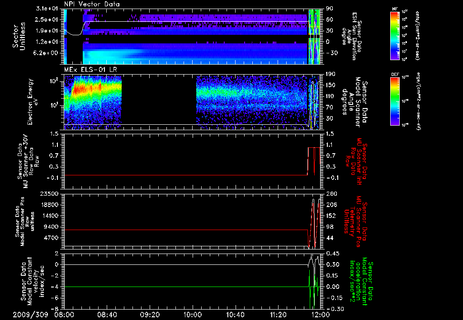Click the 'ergs/(cm**2-sr-sec-eV)' DEF units label
The image size is (463, 320).
[418, 101]
